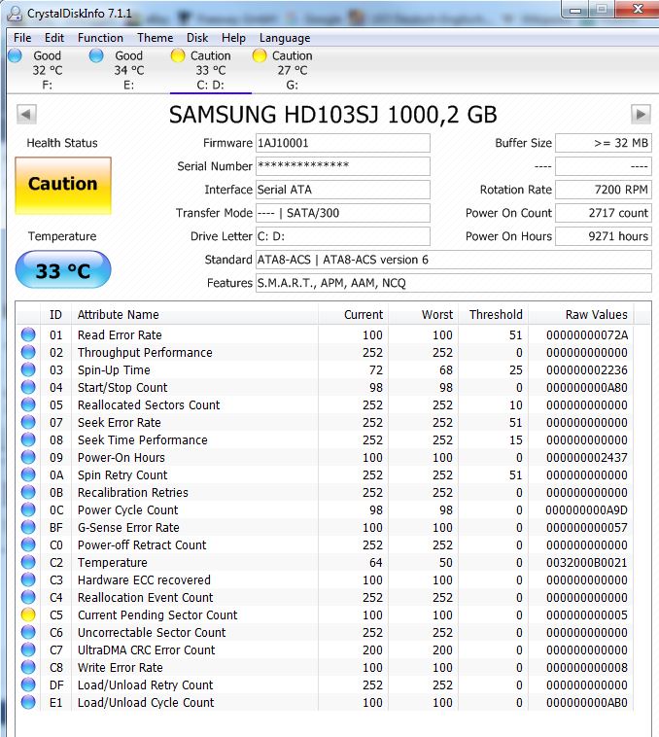Click raw value 00000000072A of Read Error Rate
Image resolution: width=659 pixels, height=737 pixels.
point(586,334)
